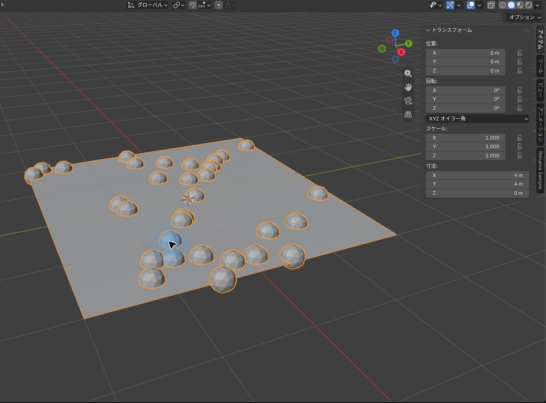
Task: Click the negative Y green circle on gizmo
Action: click(x=382, y=49)
